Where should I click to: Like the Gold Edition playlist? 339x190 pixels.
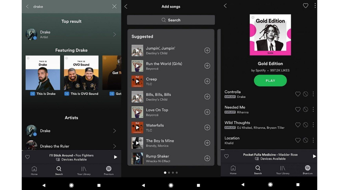(x=305, y=6)
